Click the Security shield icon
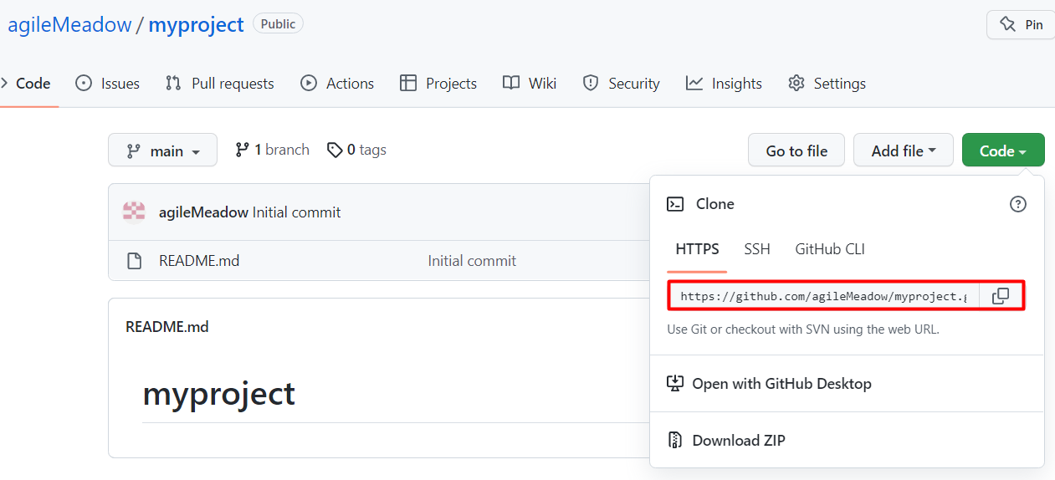1055x480 pixels. coord(591,83)
